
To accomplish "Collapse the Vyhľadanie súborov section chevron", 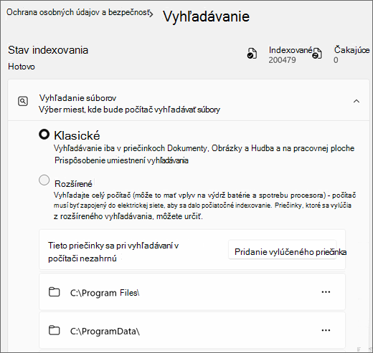I will [x=357, y=101].
